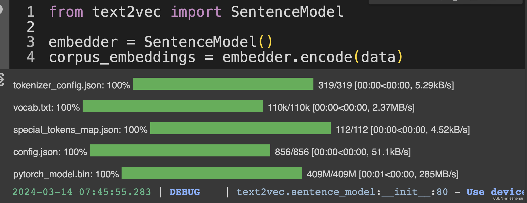
Task: Click the CSDN @jieshenai watermark
Action: (508, 198)
